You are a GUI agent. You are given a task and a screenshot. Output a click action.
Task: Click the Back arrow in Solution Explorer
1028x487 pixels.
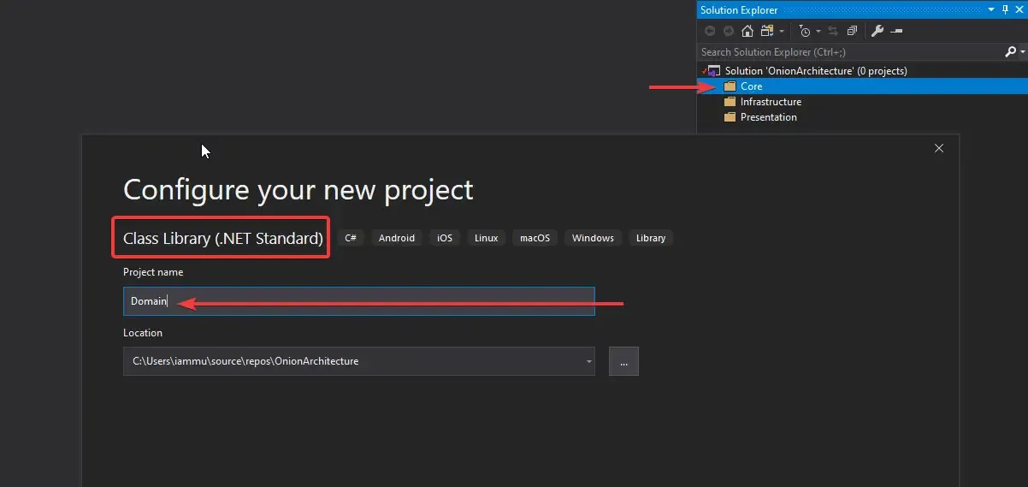(x=710, y=31)
